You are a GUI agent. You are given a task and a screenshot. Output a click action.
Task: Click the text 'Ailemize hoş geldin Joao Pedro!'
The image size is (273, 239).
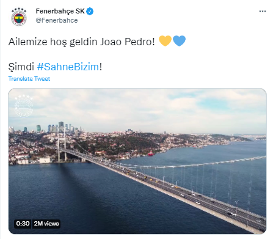click(81, 42)
